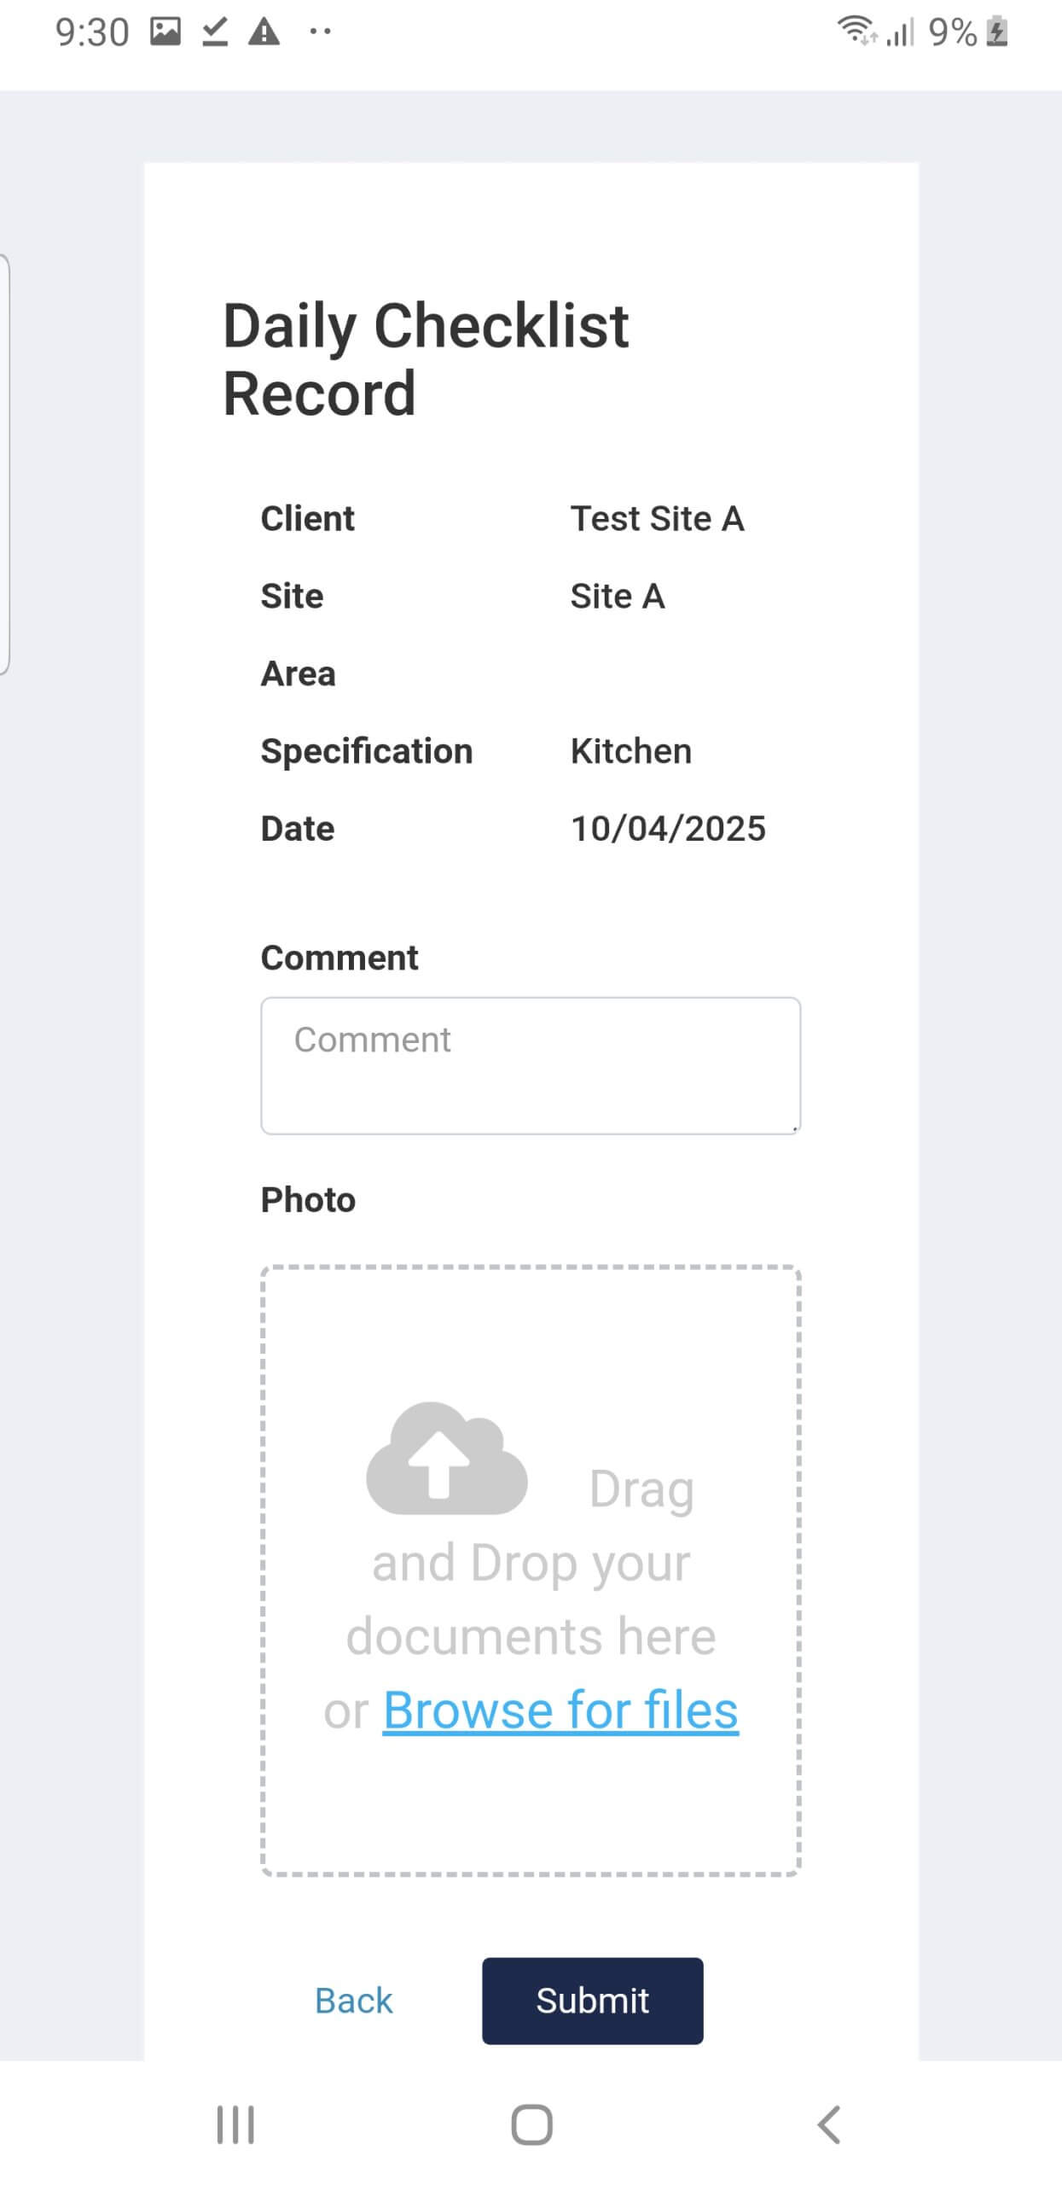Tap the image notification icon in status bar
Viewport: 1062px width, 2185px height.
[x=165, y=32]
